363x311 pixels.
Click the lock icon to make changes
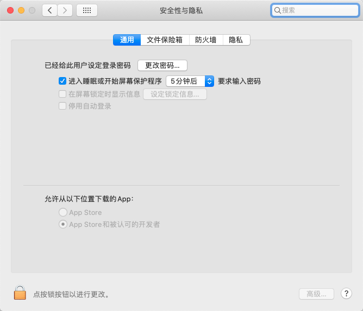click(20, 293)
